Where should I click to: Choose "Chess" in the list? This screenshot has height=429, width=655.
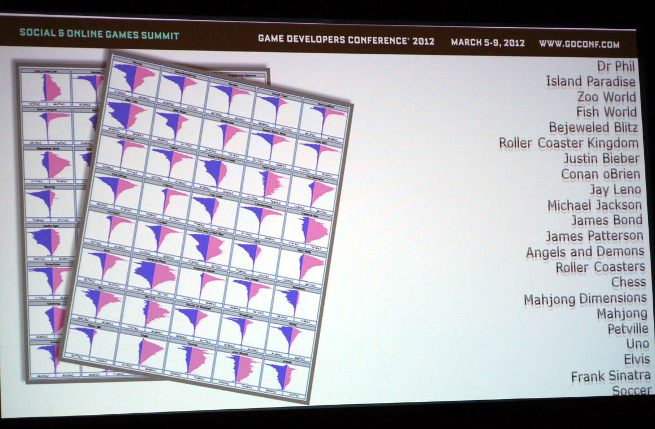click(x=628, y=282)
